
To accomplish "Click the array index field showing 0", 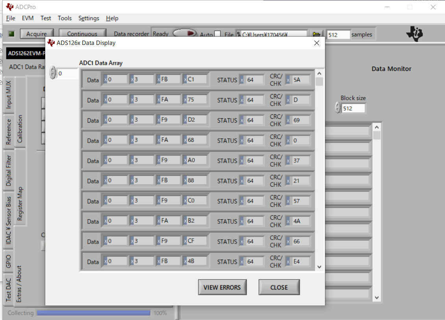I will [x=67, y=74].
